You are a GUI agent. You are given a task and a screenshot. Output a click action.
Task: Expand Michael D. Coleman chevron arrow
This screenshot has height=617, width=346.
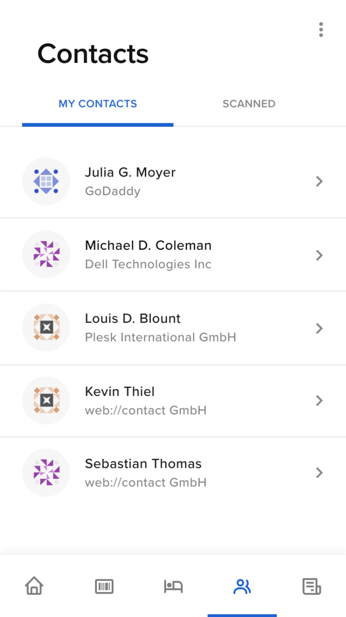coord(319,255)
